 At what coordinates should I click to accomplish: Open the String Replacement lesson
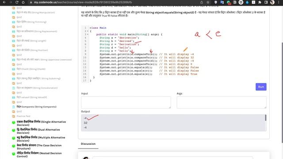click(37, 31)
